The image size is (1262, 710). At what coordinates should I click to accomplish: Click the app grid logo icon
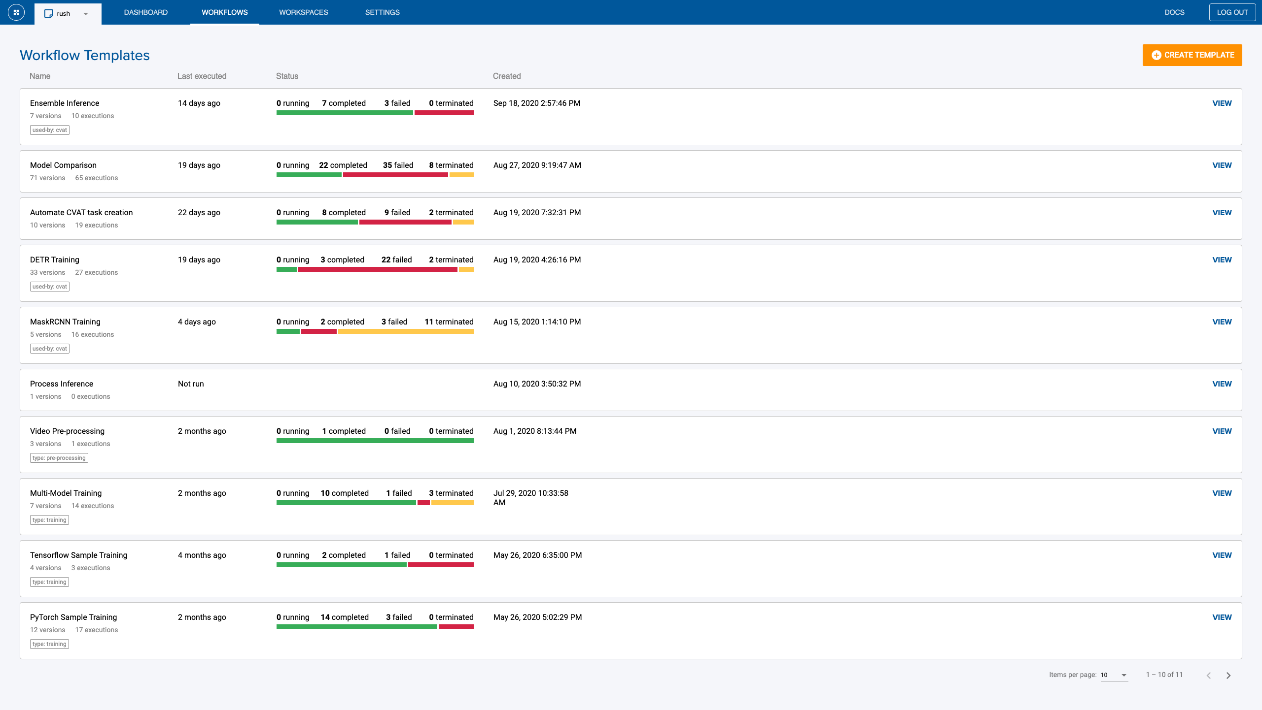tap(16, 12)
